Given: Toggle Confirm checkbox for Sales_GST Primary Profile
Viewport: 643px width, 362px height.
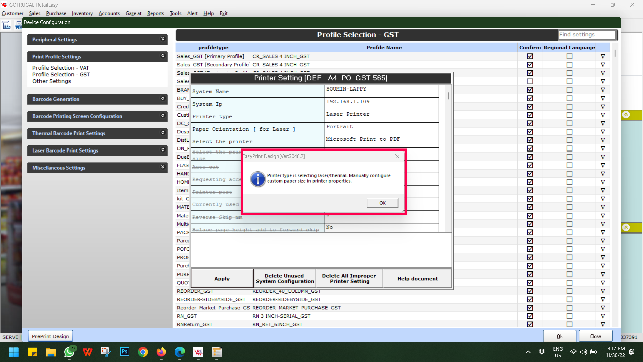Looking at the screenshot, I should [x=530, y=56].
